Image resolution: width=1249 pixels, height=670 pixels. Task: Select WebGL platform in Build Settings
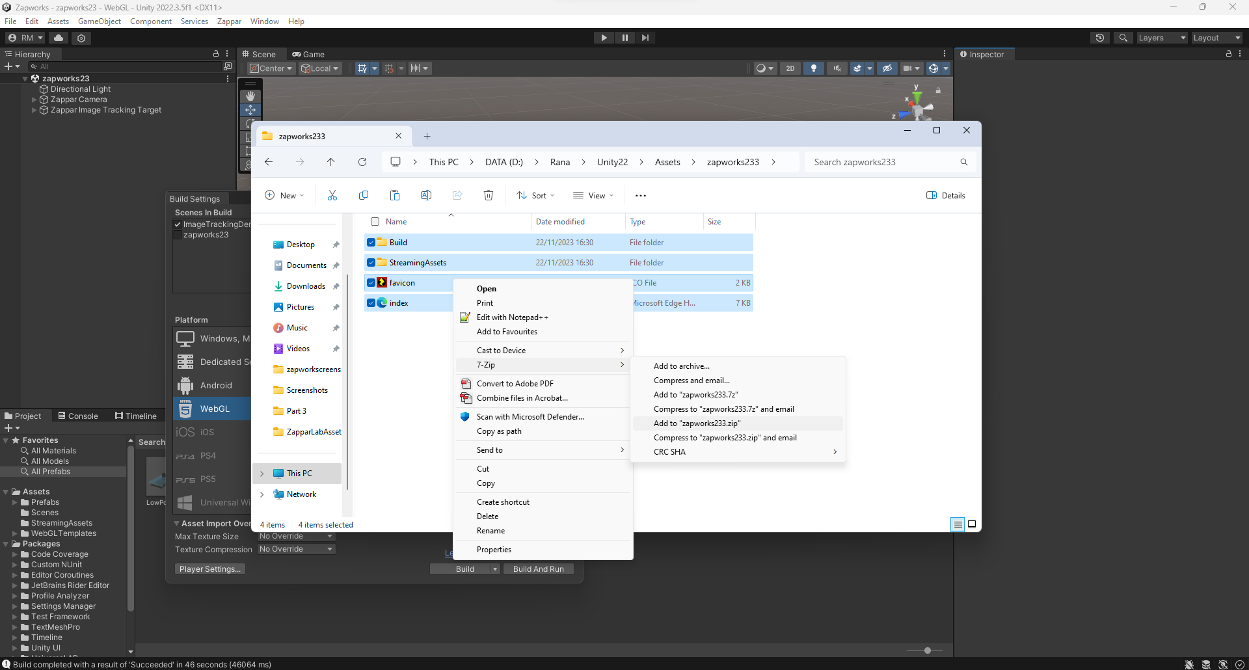212,409
